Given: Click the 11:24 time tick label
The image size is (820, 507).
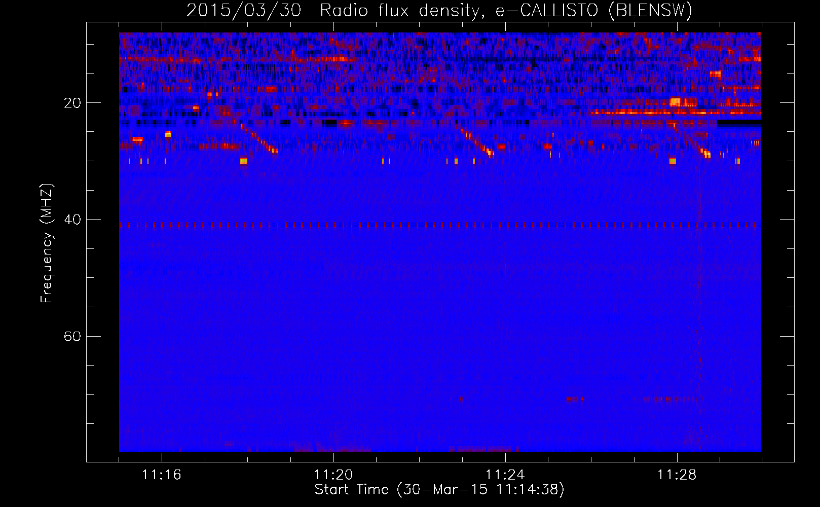Looking at the screenshot, I should pos(505,475).
